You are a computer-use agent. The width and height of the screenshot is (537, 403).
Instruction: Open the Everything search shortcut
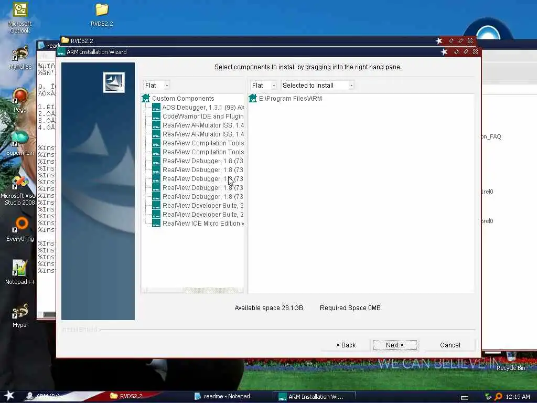coord(20,229)
